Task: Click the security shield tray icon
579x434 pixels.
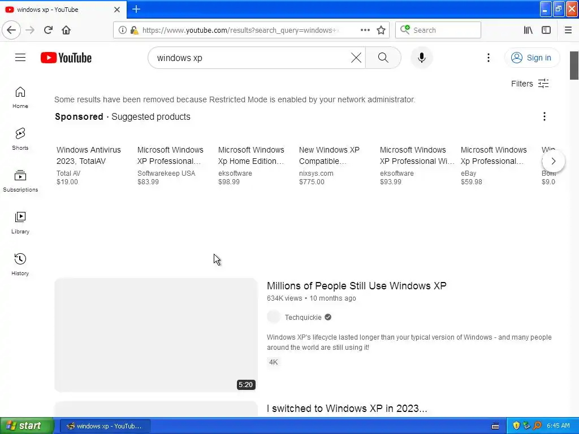Action: [x=516, y=426]
